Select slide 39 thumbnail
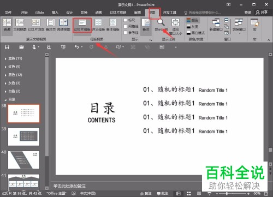 click(23, 136)
